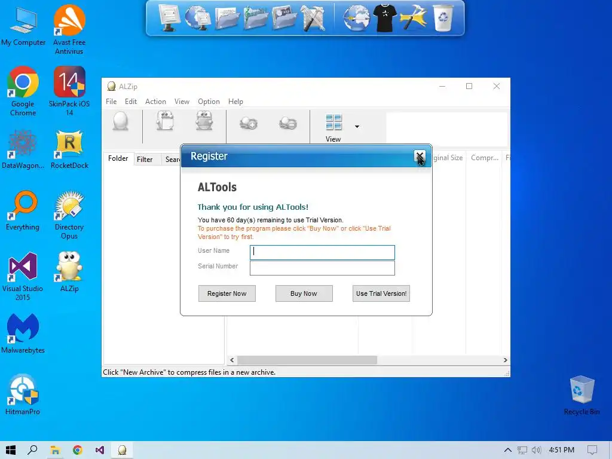The image size is (612, 459).
Task: Click the left arrow of horizontal scrollbar
Action: tap(232, 360)
